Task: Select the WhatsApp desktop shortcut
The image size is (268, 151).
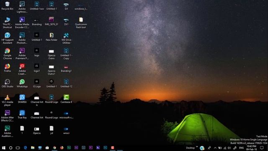Action: [x=22, y=83]
